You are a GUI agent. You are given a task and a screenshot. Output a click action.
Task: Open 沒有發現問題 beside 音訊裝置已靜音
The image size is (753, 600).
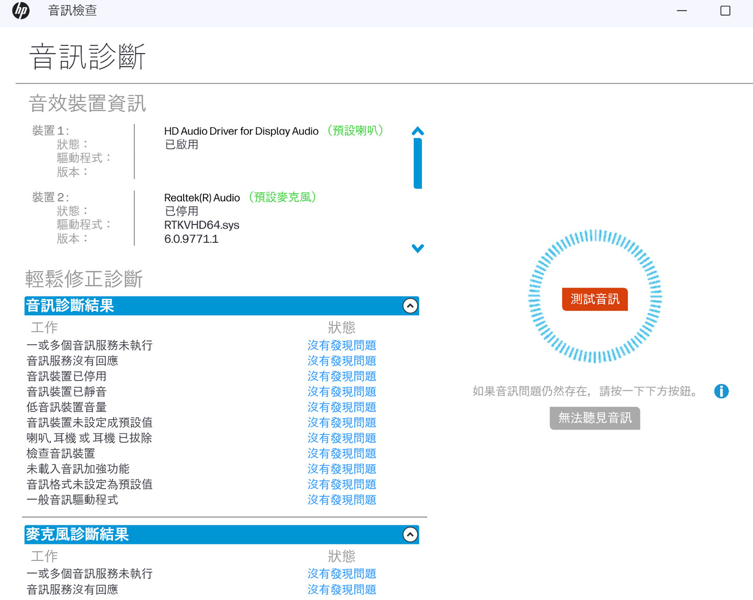click(x=341, y=391)
